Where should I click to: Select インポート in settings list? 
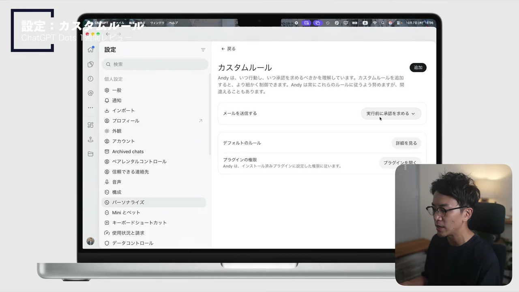(154, 111)
